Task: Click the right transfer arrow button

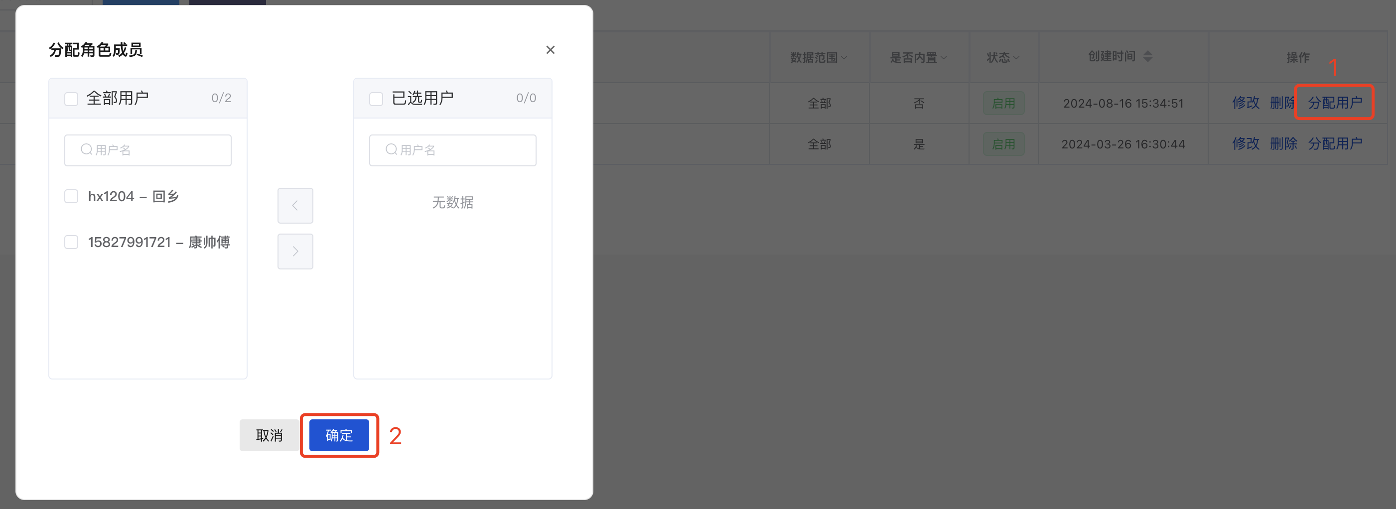Action: pos(295,251)
